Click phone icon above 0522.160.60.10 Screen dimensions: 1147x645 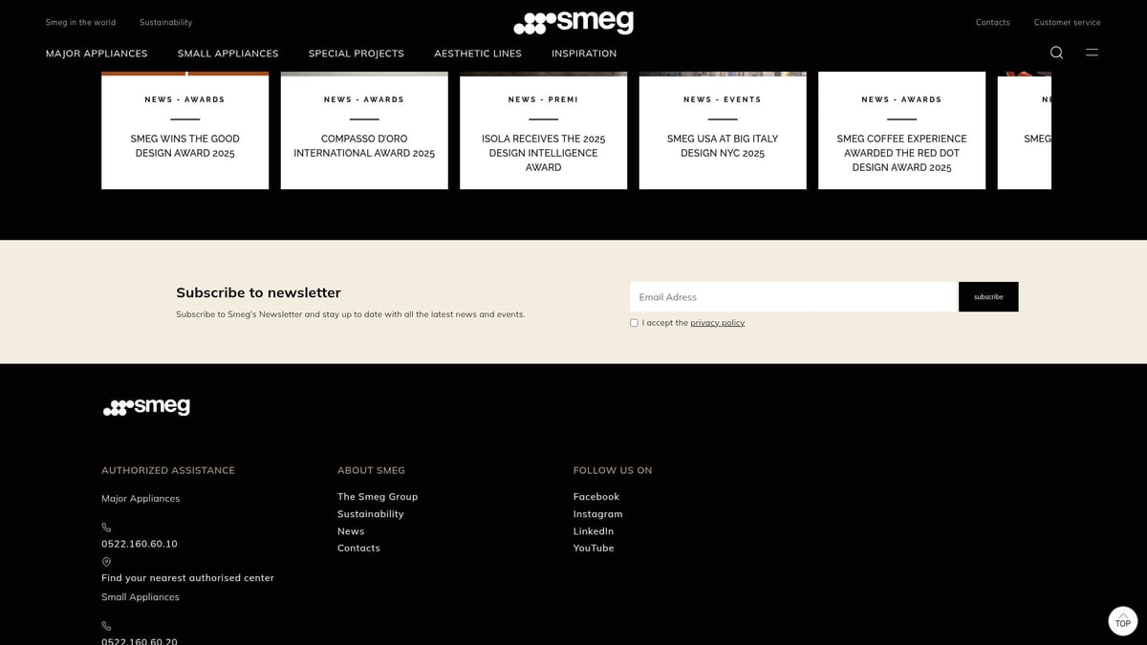(x=106, y=527)
